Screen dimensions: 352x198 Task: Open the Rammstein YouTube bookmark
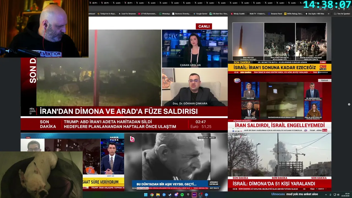(147, 13)
